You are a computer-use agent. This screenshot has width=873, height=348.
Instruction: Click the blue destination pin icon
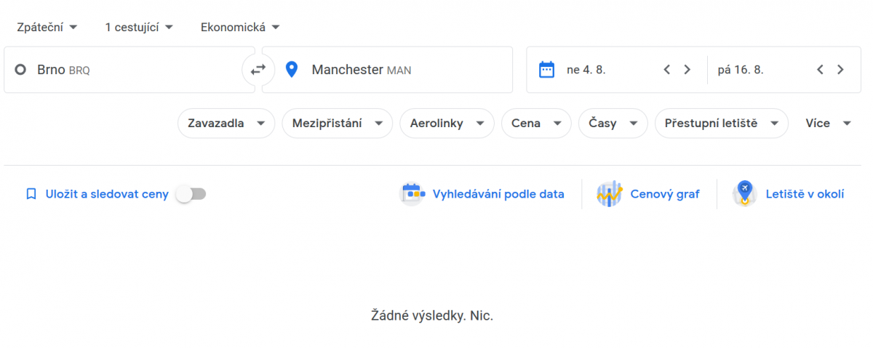292,70
